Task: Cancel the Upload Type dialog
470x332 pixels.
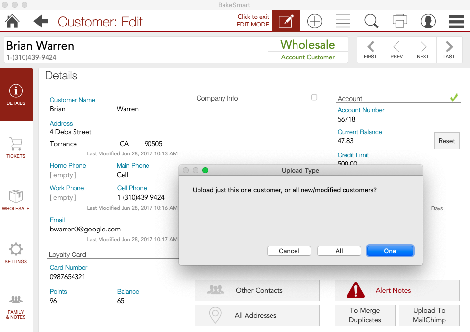Action: coord(289,251)
